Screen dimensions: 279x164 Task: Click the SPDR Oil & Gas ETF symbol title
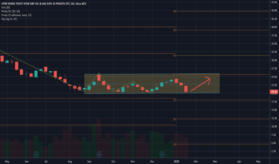(44, 4)
